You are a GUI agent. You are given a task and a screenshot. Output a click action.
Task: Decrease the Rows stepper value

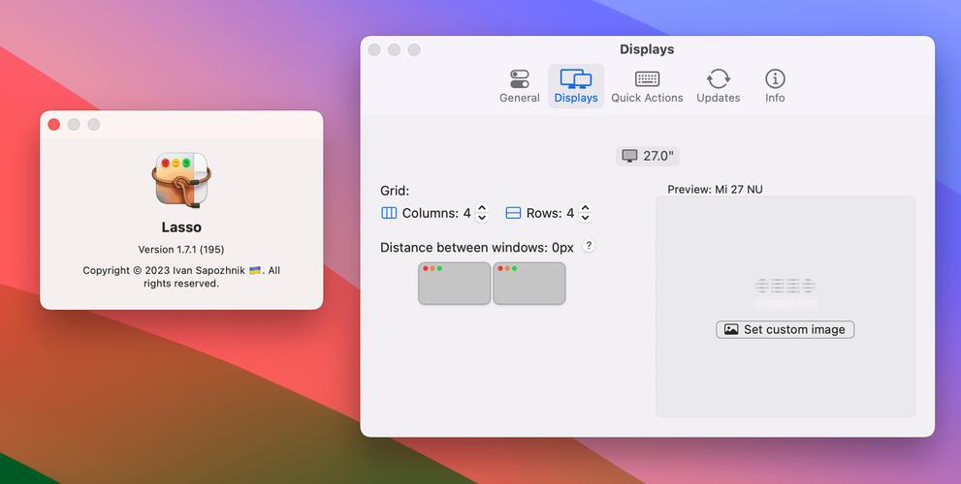(586, 218)
